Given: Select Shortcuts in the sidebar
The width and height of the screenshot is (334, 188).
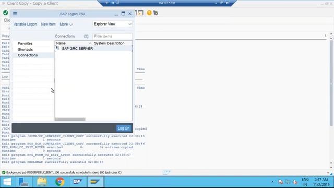Looking at the screenshot, I should click(x=26, y=50).
